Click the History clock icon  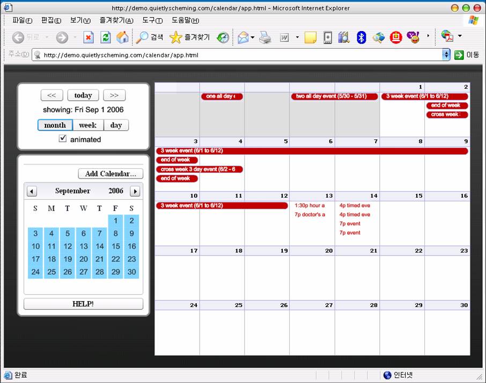223,38
